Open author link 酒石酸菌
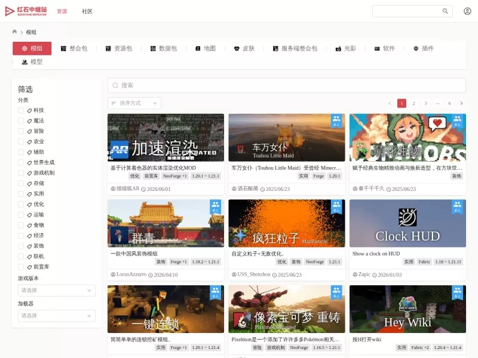Viewport: 478px width, 358px height. 248,189
